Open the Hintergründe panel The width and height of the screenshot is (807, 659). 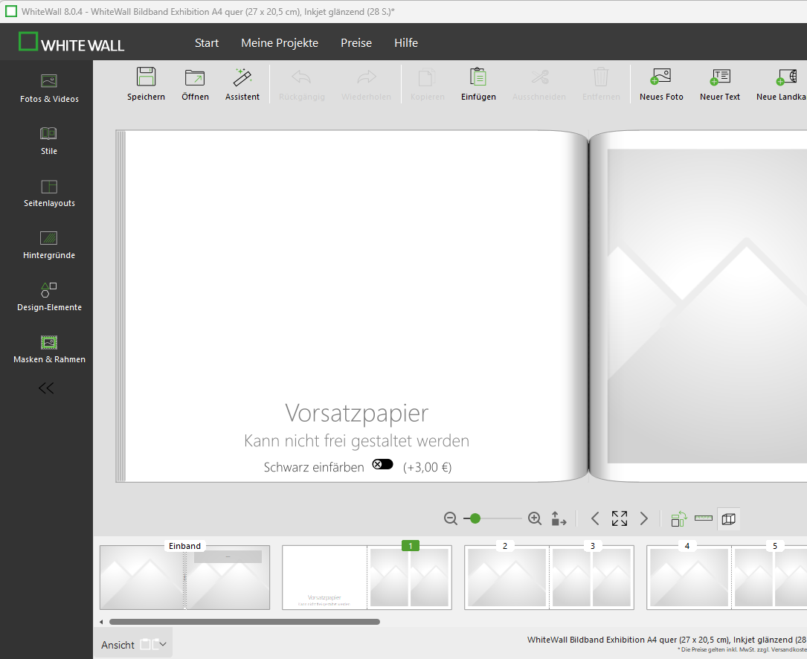(x=49, y=245)
